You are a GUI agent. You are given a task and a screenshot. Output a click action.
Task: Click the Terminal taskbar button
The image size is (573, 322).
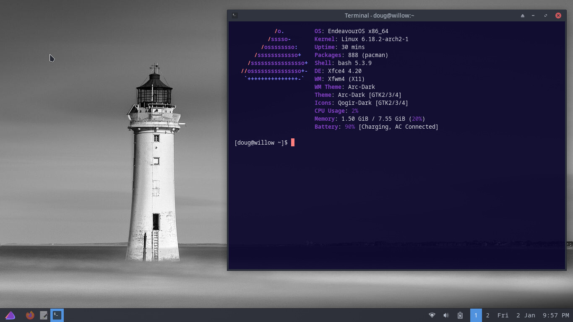[57, 315]
